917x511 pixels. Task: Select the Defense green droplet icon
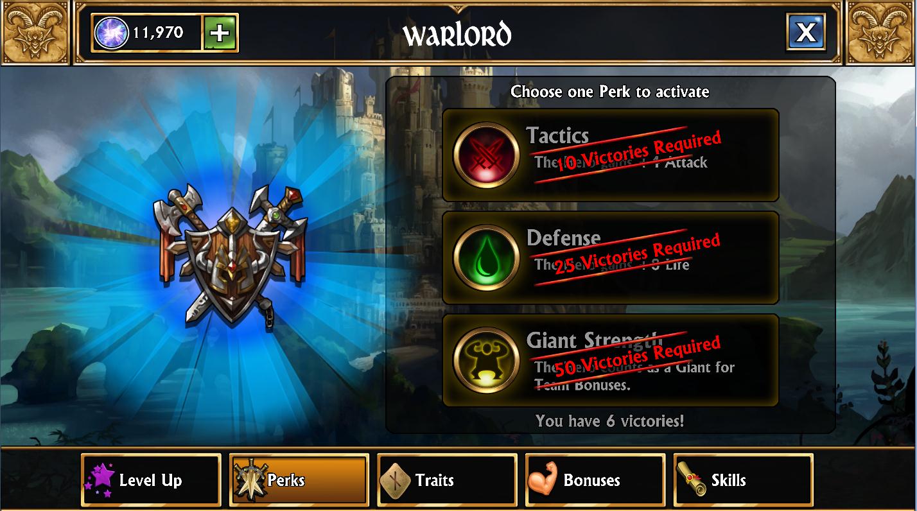486,257
